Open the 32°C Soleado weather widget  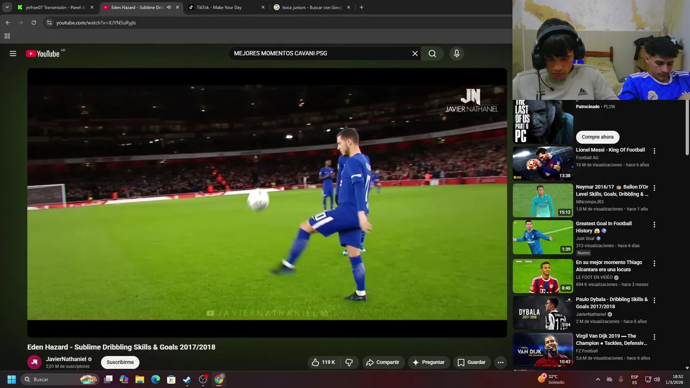click(551, 379)
